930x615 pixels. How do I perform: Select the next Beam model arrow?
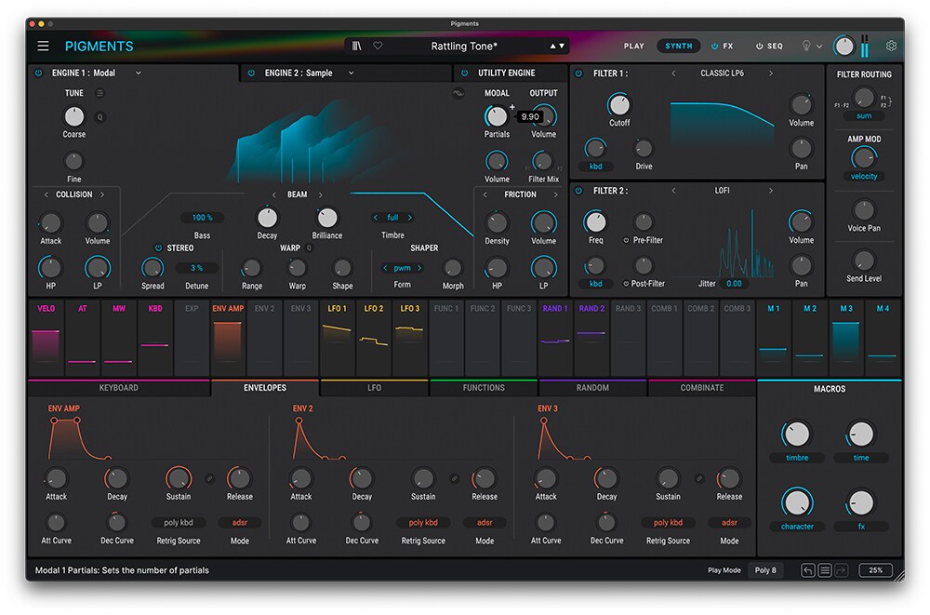pos(320,194)
